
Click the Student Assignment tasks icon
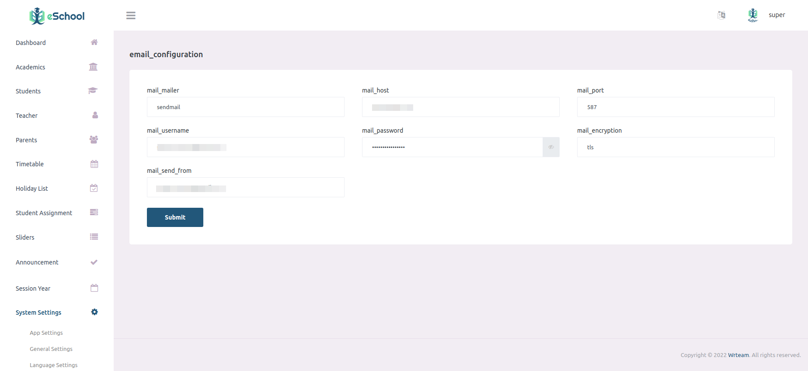coord(94,212)
